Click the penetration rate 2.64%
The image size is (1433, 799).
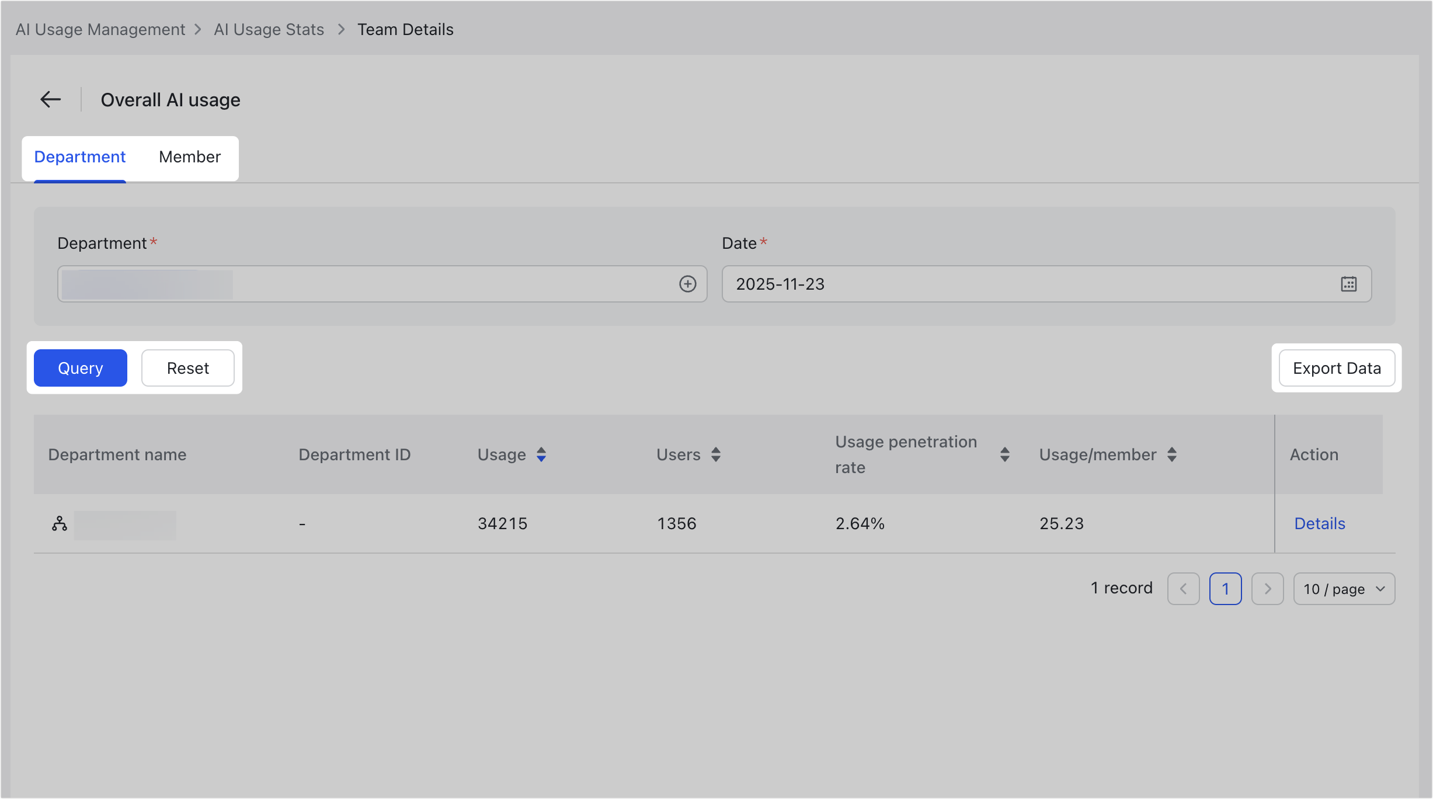click(x=860, y=523)
